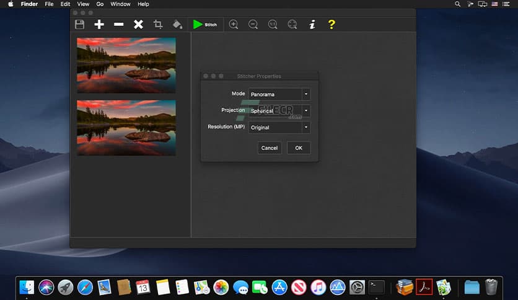
Task: Open Notification Center list icon
Action: coord(506,4)
